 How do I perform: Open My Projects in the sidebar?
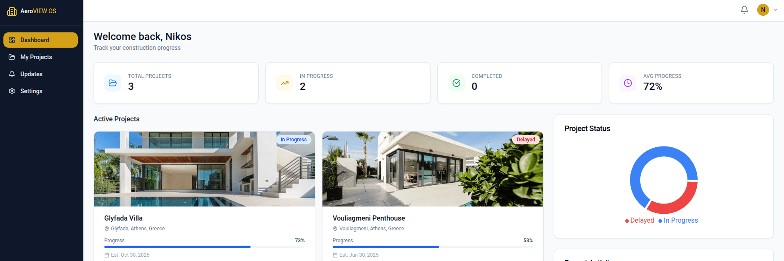(x=40, y=57)
